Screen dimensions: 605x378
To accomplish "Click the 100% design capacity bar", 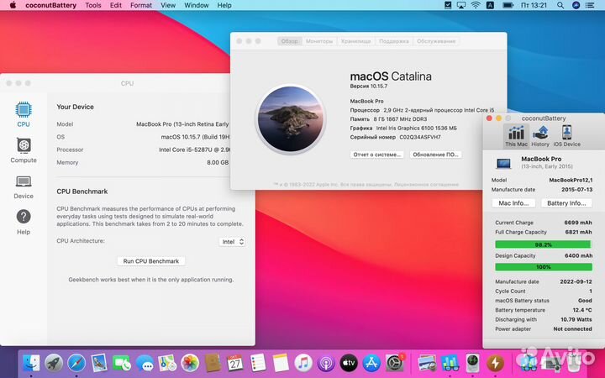I will pos(544,267).
